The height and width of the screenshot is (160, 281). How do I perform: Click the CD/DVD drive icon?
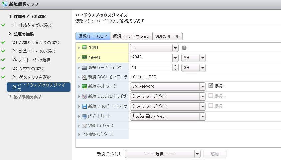84,96
